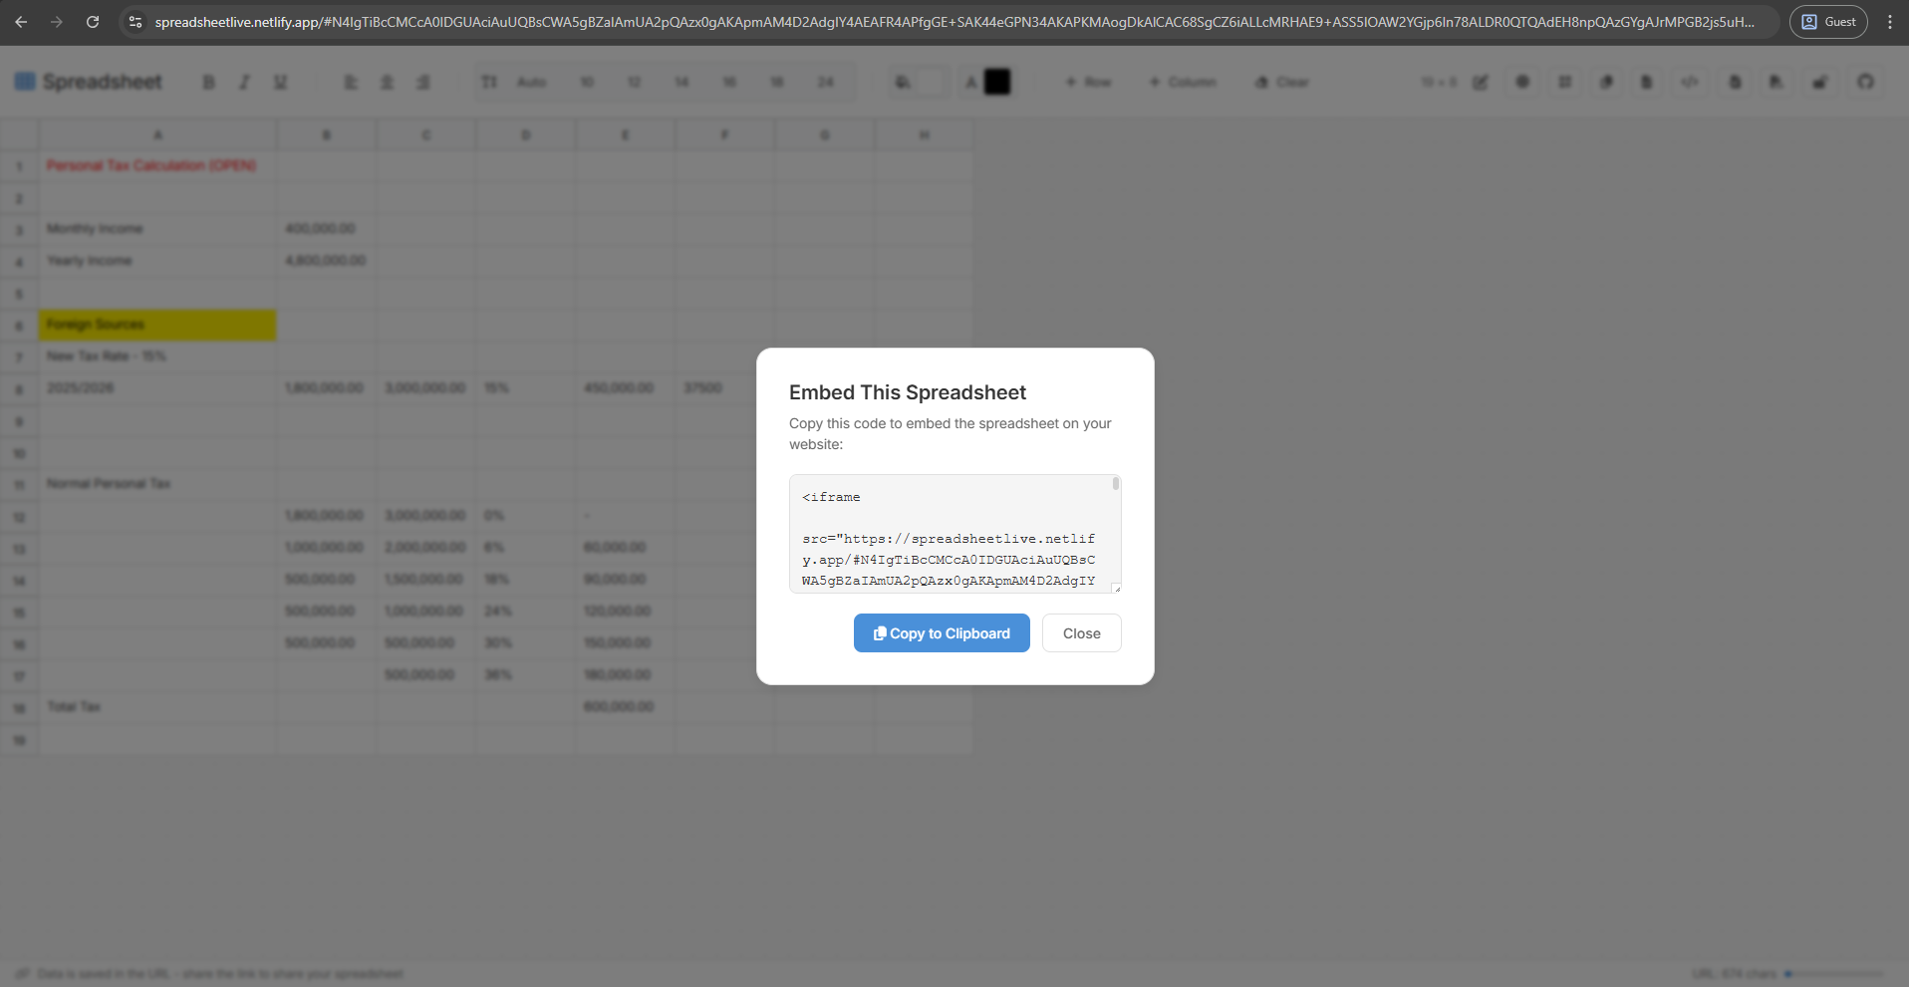The image size is (1909, 987).
Task: Align cell text to the right
Action: click(x=423, y=82)
